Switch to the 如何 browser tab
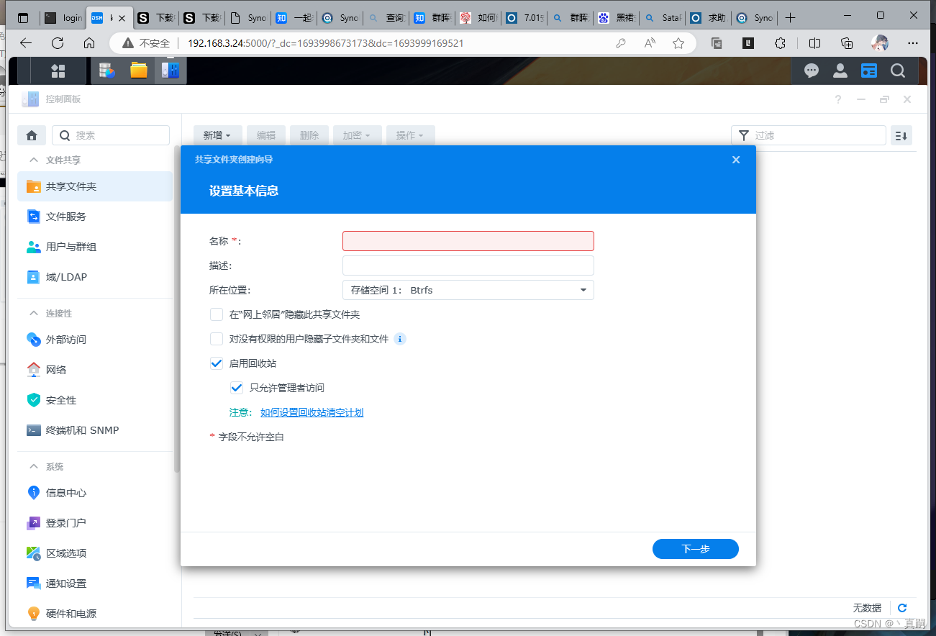Image resolution: width=936 pixels, height=636 pixels. click(478, 17)
